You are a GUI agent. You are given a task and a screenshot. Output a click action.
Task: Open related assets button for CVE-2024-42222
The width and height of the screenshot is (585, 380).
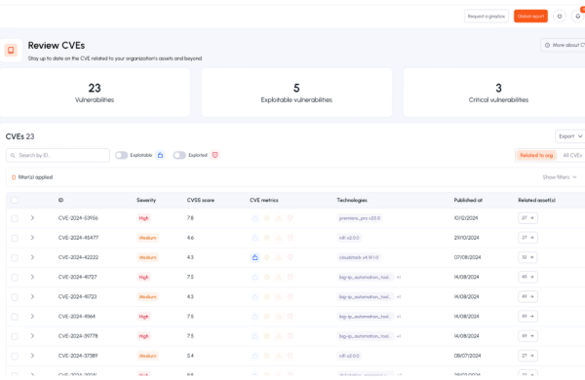click(527, 257)
